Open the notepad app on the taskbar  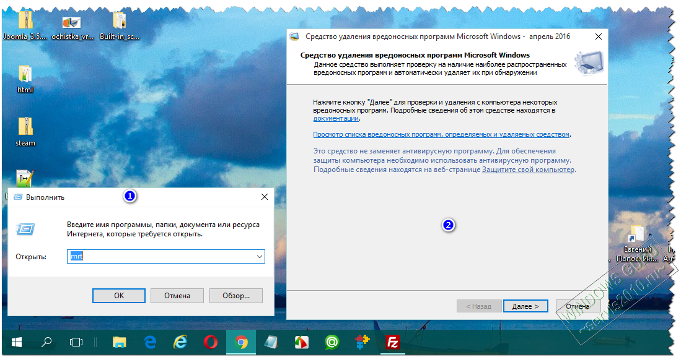tap(271, 343)
